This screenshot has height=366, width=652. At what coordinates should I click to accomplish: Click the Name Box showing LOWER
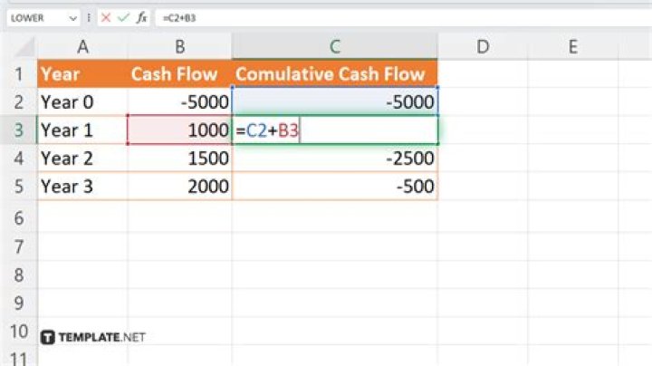[x=34, y=18]
